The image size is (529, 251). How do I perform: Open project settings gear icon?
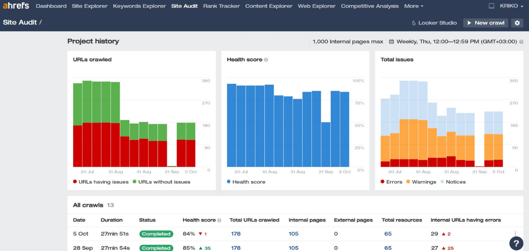[517, 23]
